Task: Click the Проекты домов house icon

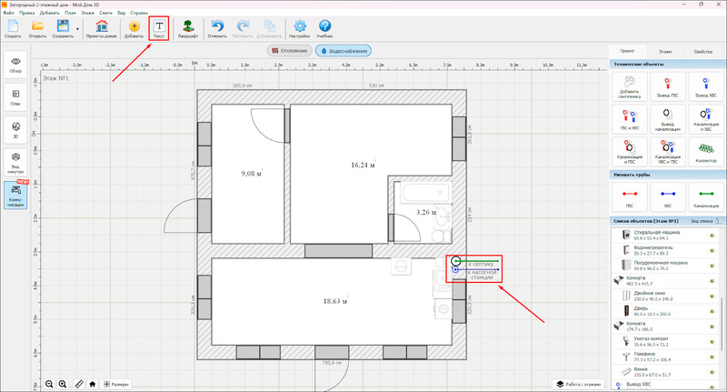Action: pos(103,28)
